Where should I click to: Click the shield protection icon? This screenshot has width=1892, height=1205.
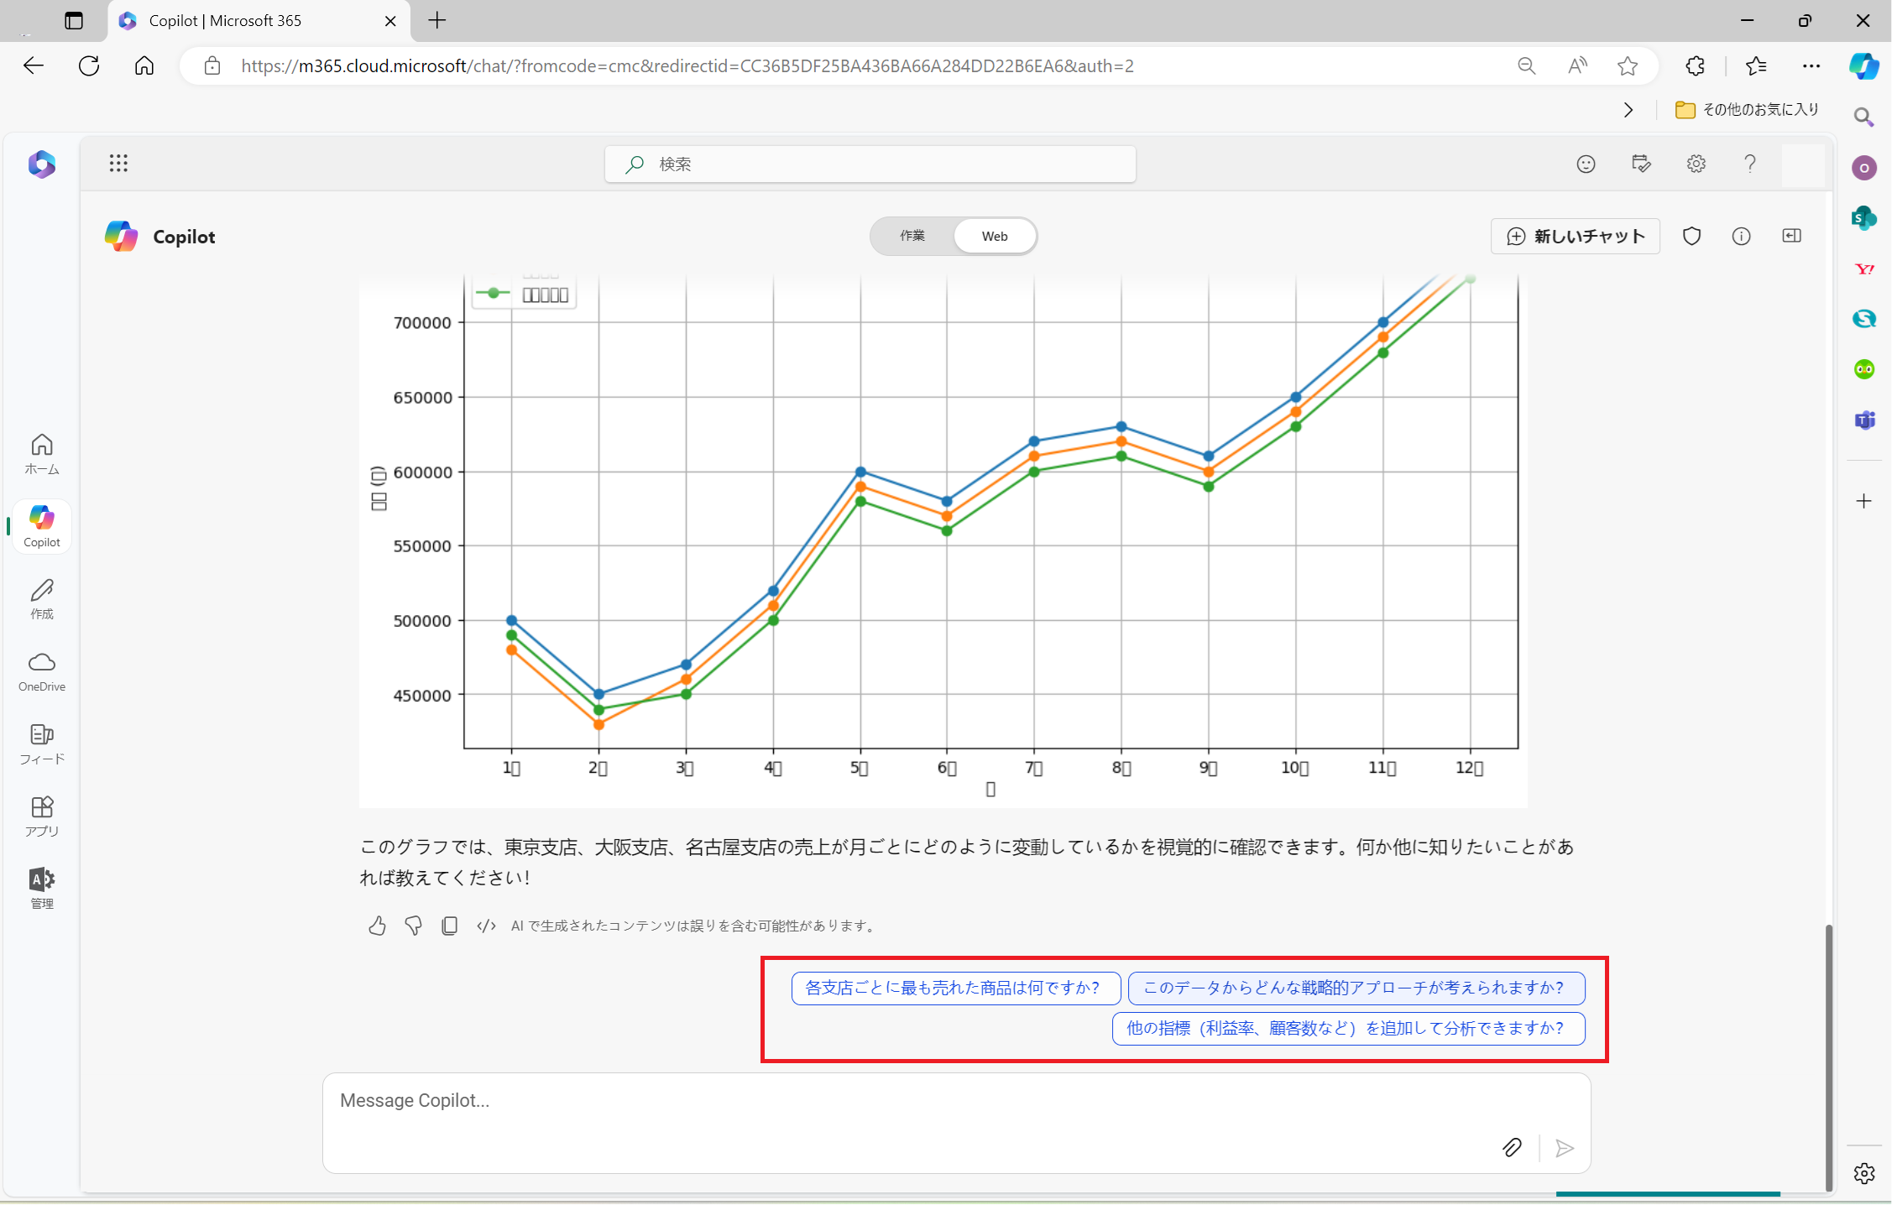pos(1692,236)
